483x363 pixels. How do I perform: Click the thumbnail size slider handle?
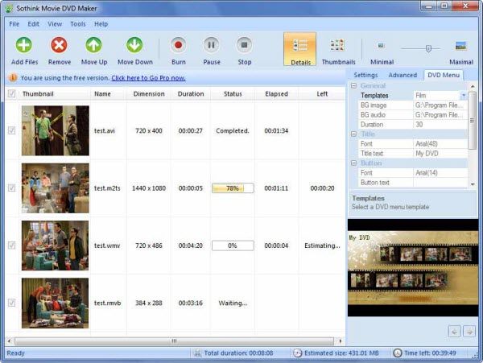click(x=427, y=47)
